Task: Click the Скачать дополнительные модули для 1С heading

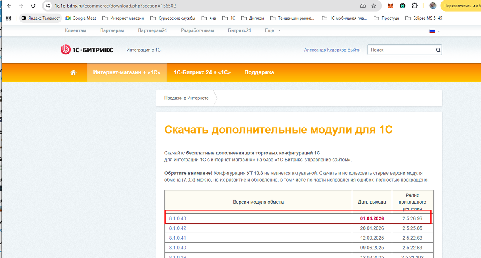Action: [278, 130]
